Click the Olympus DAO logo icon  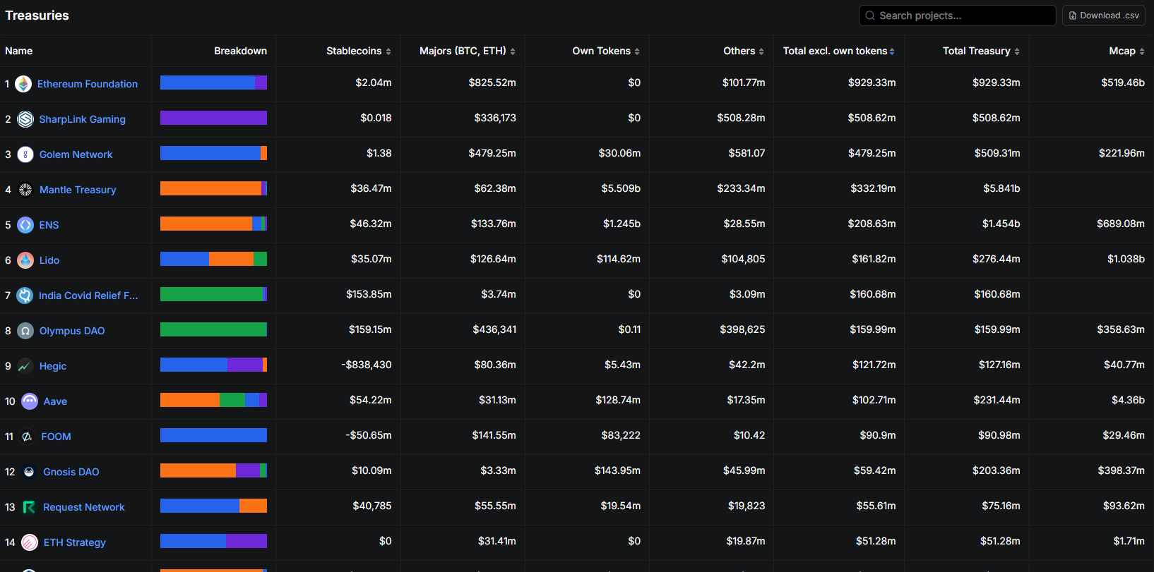(25, 331)
